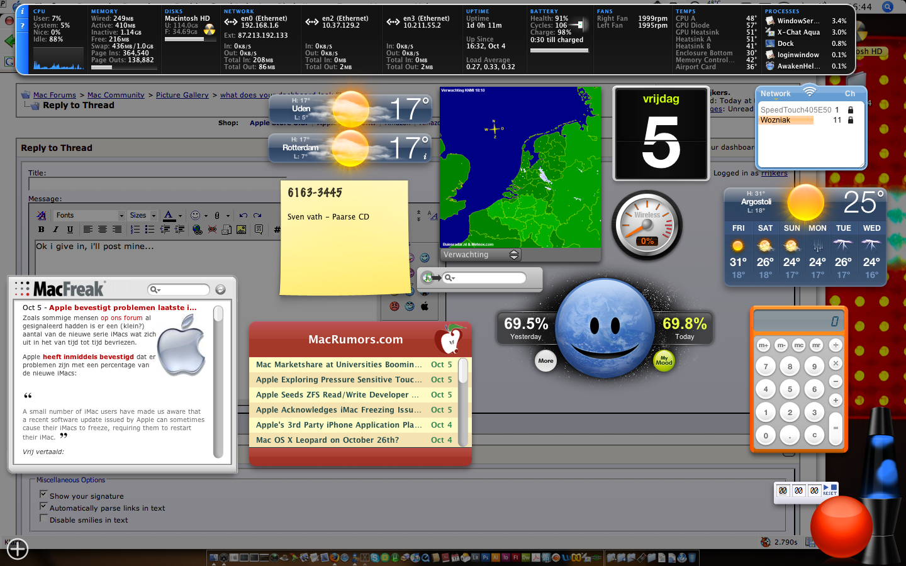
Task: Check Disable smilies in text
Action: click(43, 519)
